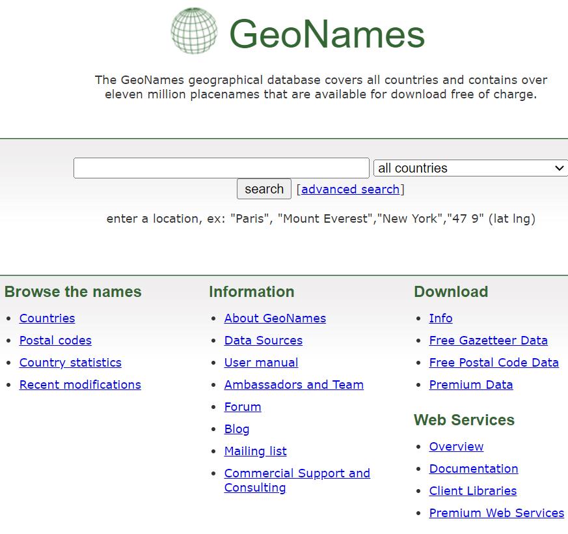568x534 pixels.
Task: Open Recent modifications link
Action: pyautogui.click(x=80, y=385)
